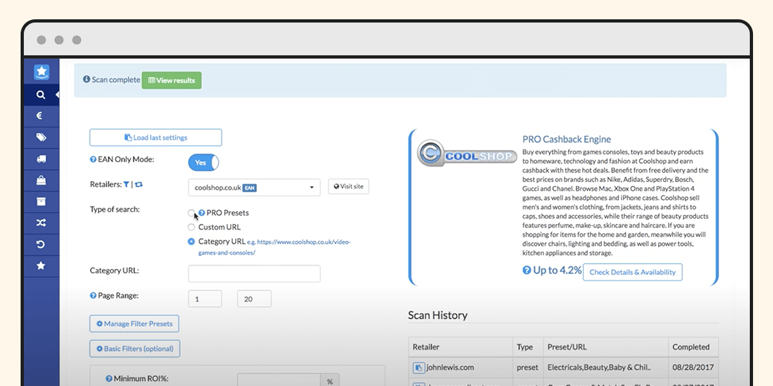Open the delivery truck sidebar section
Image resolution: width=773 pixels, height=386 pixels.
point(41,159)
